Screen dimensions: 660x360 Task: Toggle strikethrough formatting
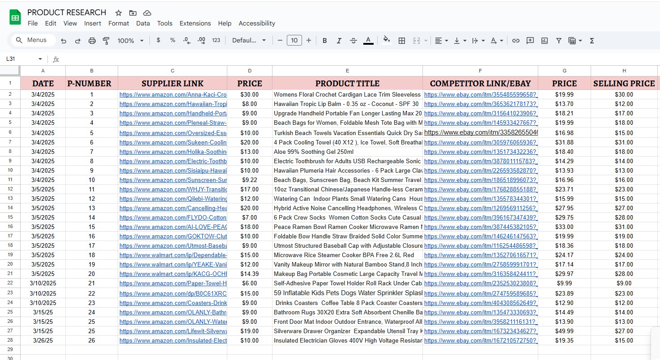(353, 41)
